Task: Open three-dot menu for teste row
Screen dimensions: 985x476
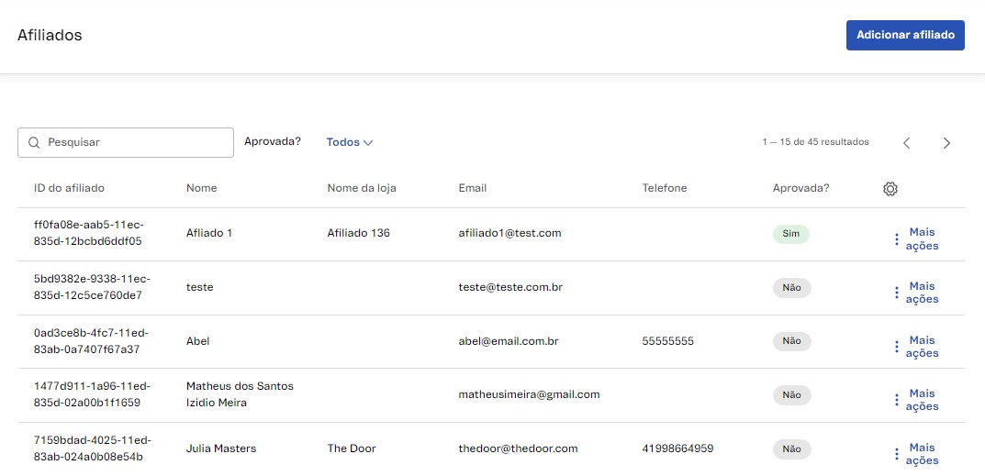Action: [x=897, y=293]
